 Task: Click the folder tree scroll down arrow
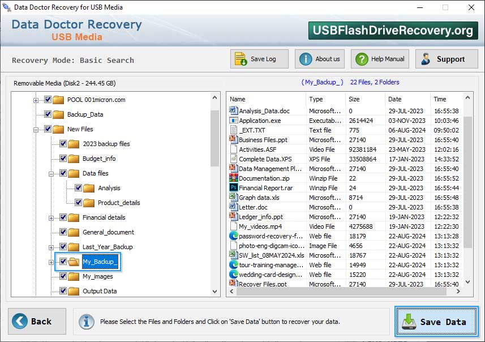[214, 291]
